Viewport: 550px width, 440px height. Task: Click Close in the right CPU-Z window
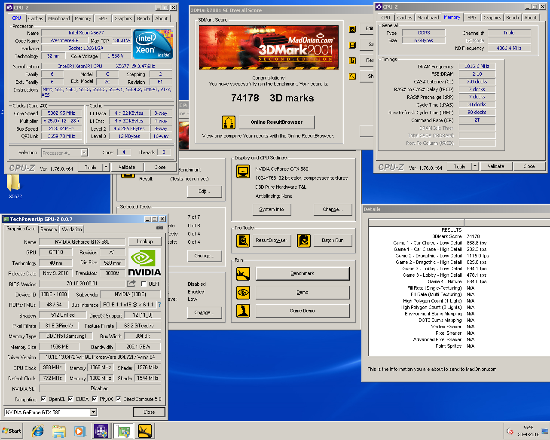point(529,166)
